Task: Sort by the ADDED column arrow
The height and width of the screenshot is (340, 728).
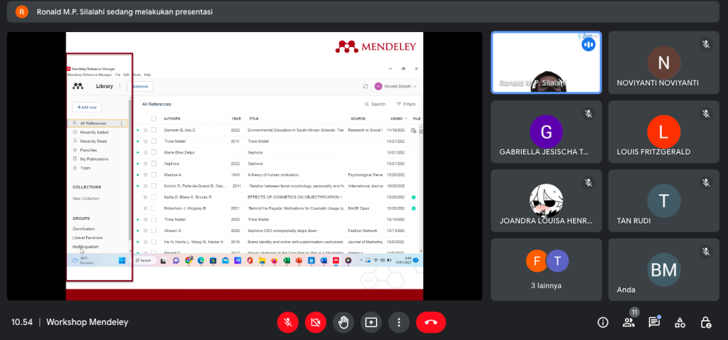Action: pos(406,119)
